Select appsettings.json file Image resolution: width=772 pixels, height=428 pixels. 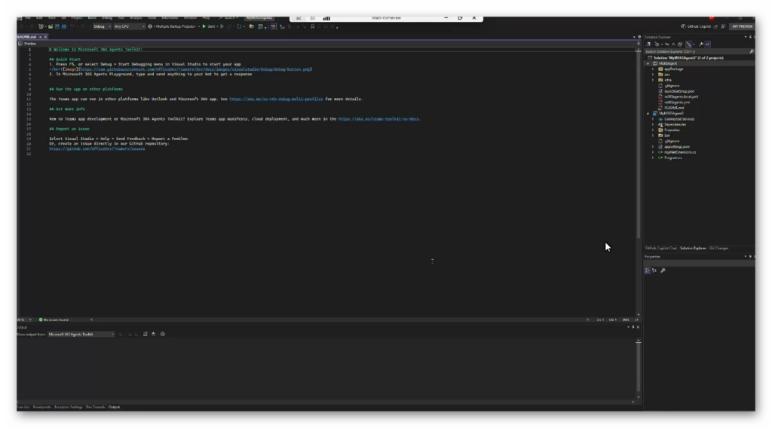click(676, 147)
